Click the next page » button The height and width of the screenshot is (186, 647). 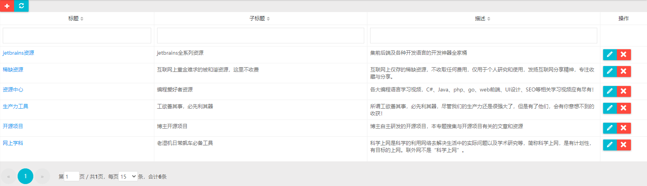pyautogui.click(x=42, y=177)
